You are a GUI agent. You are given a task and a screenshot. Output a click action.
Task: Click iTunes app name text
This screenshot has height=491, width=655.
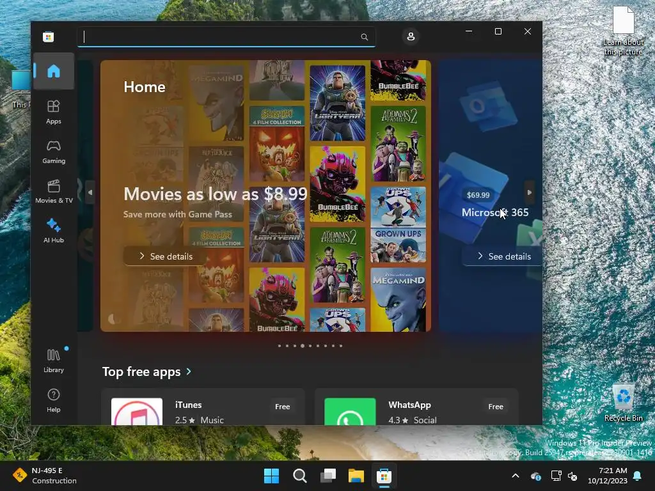(189, 405)
